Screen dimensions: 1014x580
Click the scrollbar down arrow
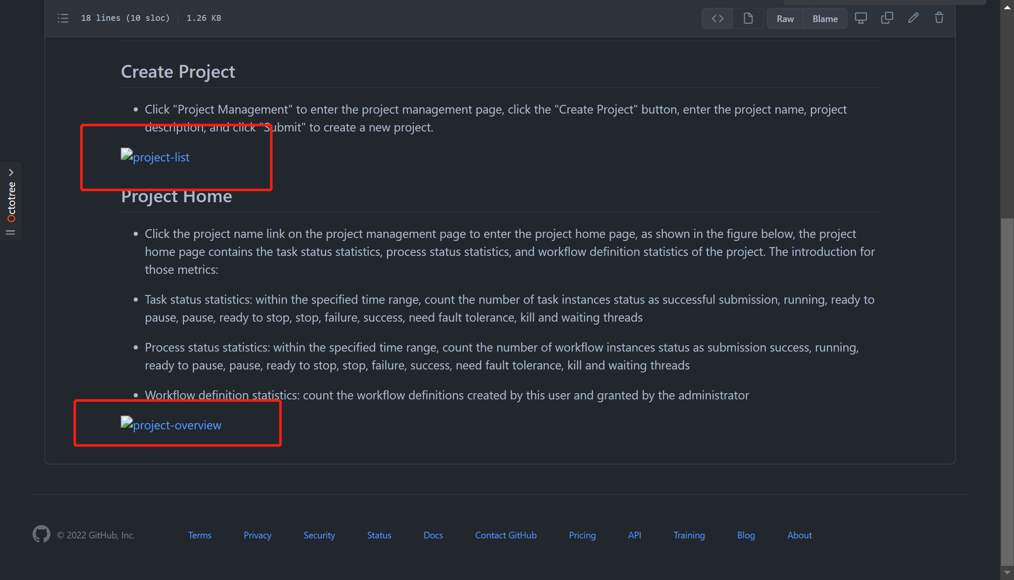(1007, 573)
